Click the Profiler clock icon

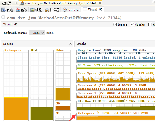pos(64,10)
